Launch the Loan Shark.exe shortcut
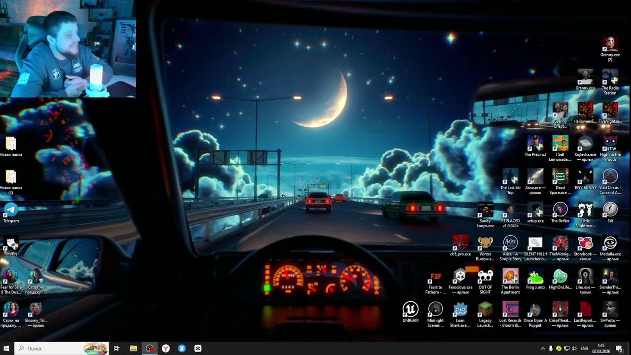 pyautogui.click(x=460, y=315)
